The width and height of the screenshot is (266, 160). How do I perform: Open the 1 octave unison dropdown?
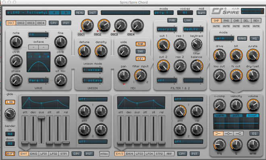point(93,81)
